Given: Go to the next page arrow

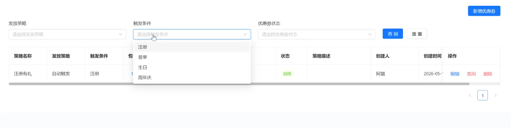Looking at the screenshot, I should point(495,95).
